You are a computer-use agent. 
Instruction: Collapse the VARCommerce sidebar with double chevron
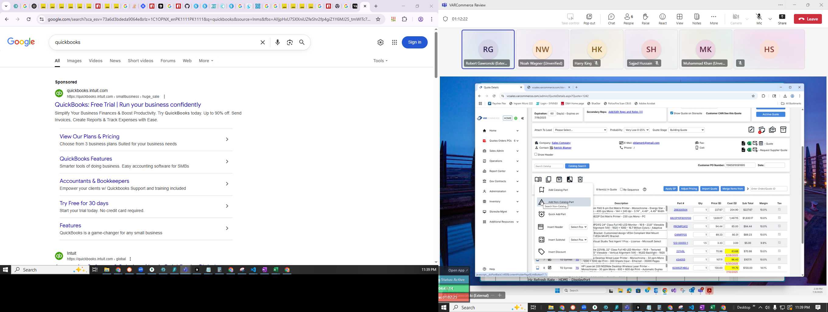click(x=523, y=118)
